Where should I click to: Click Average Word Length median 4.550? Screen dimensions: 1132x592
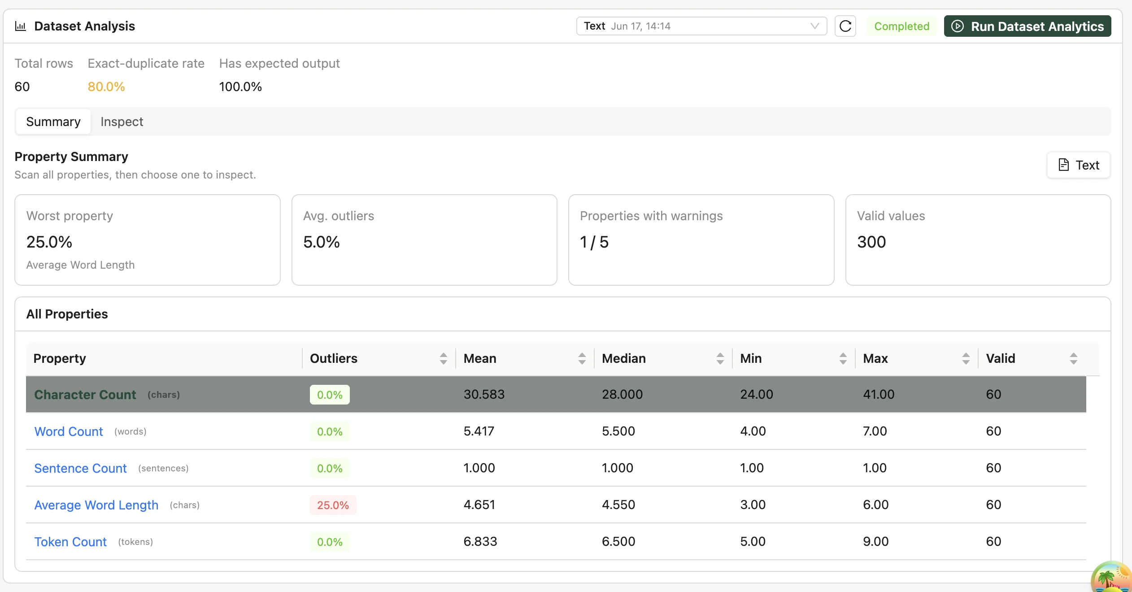[618, 505]
